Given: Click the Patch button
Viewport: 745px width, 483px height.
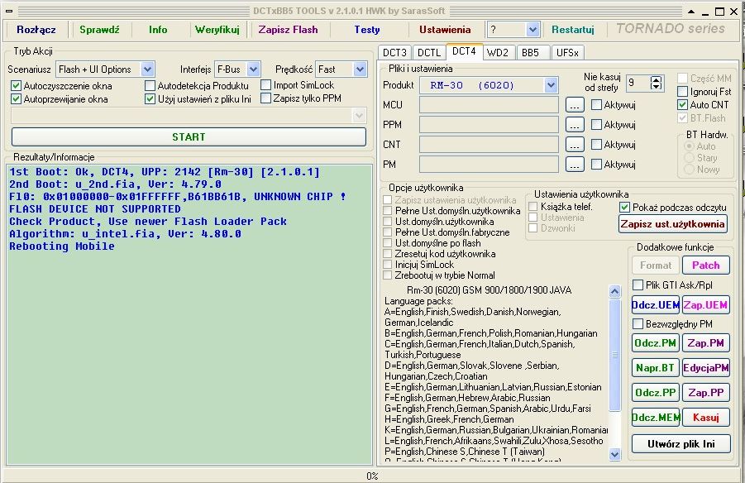Looking at the screenshot, I should click(705, 265).
